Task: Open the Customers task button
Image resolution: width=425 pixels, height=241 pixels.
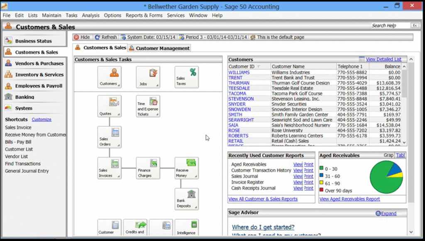Action: (x=110, y=77)
